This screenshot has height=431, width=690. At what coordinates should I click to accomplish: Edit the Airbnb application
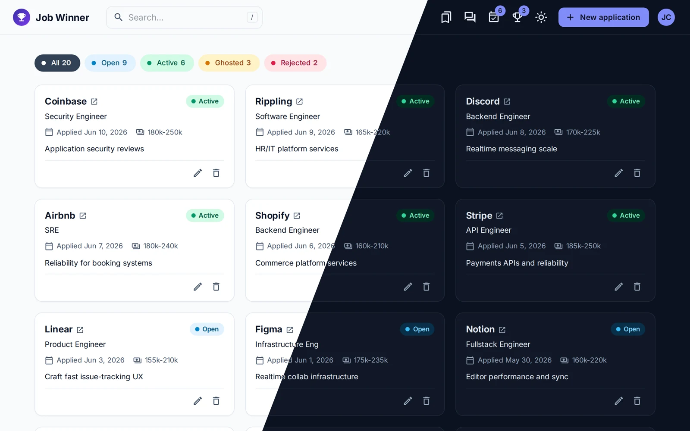[x=198, y=287]
